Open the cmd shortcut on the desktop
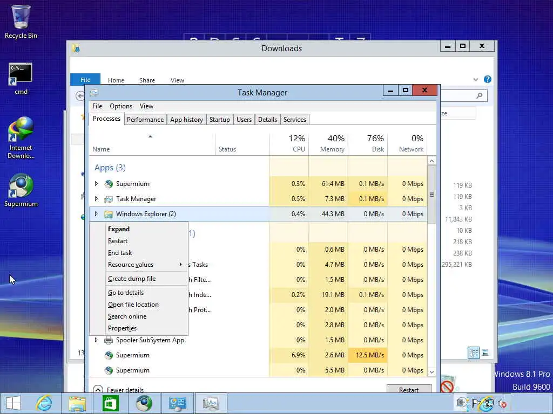This screenshot has width=553, height=414. click(21, 74)
